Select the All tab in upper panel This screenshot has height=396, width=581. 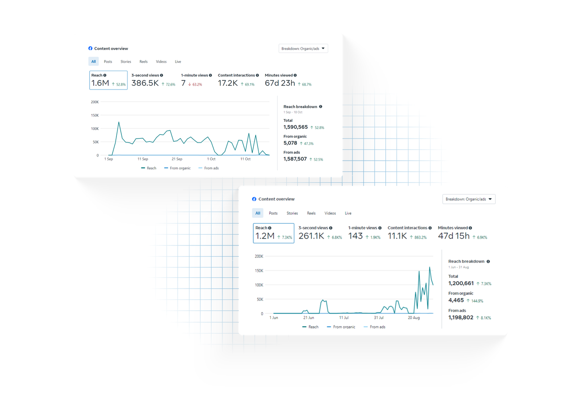coord(94,61)
